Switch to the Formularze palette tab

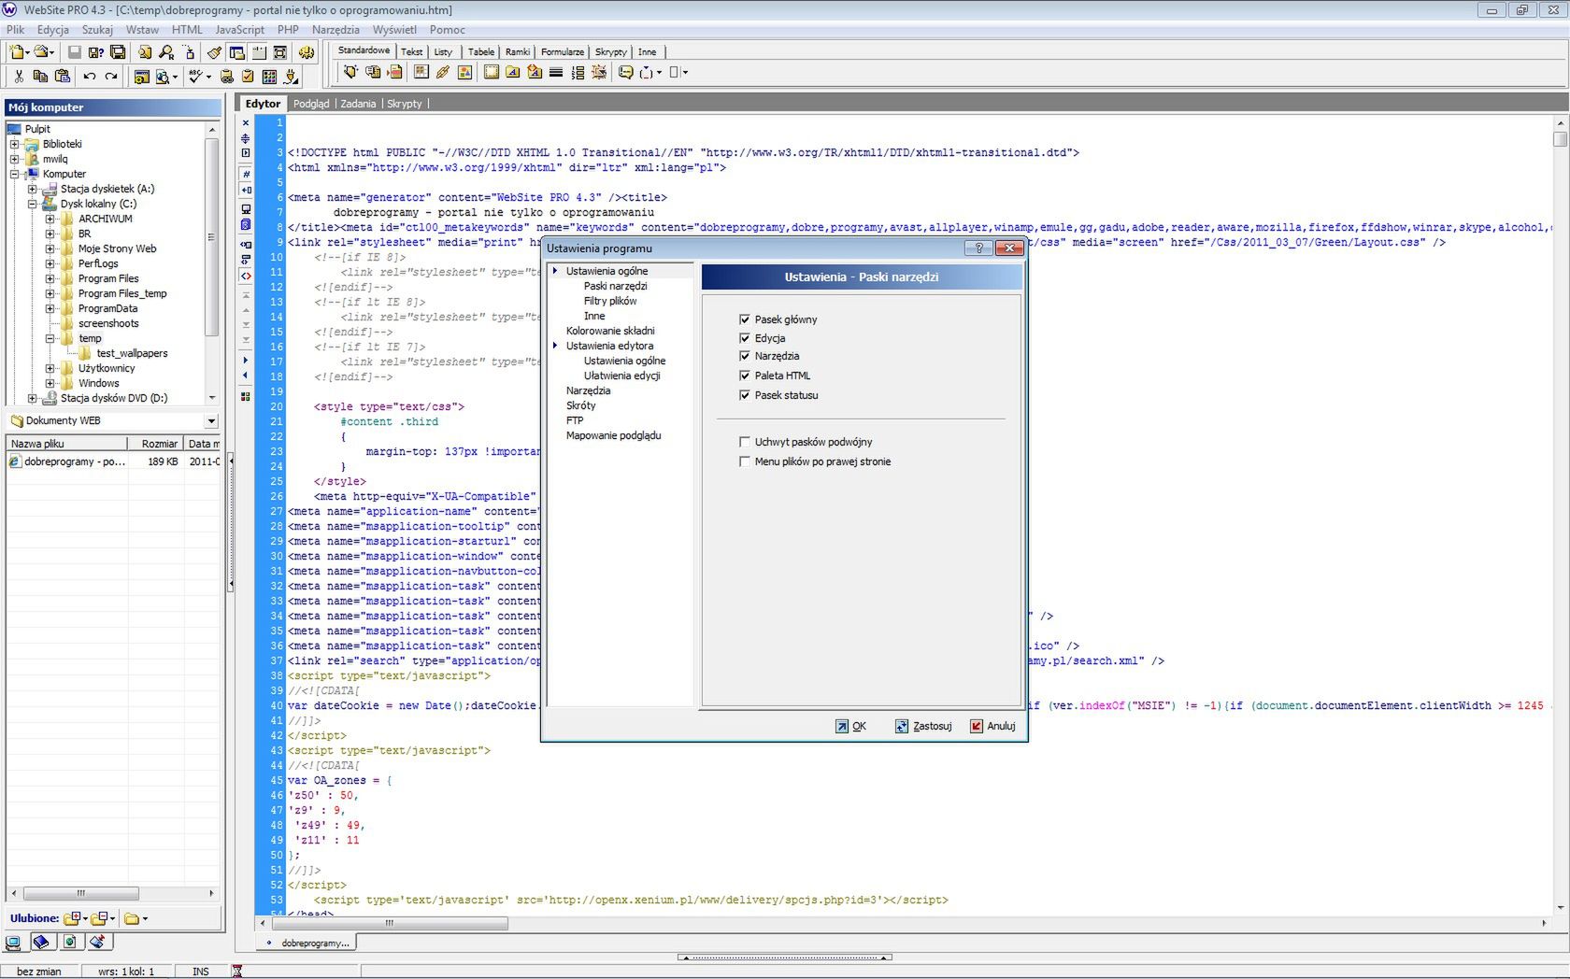coord(563,52)
